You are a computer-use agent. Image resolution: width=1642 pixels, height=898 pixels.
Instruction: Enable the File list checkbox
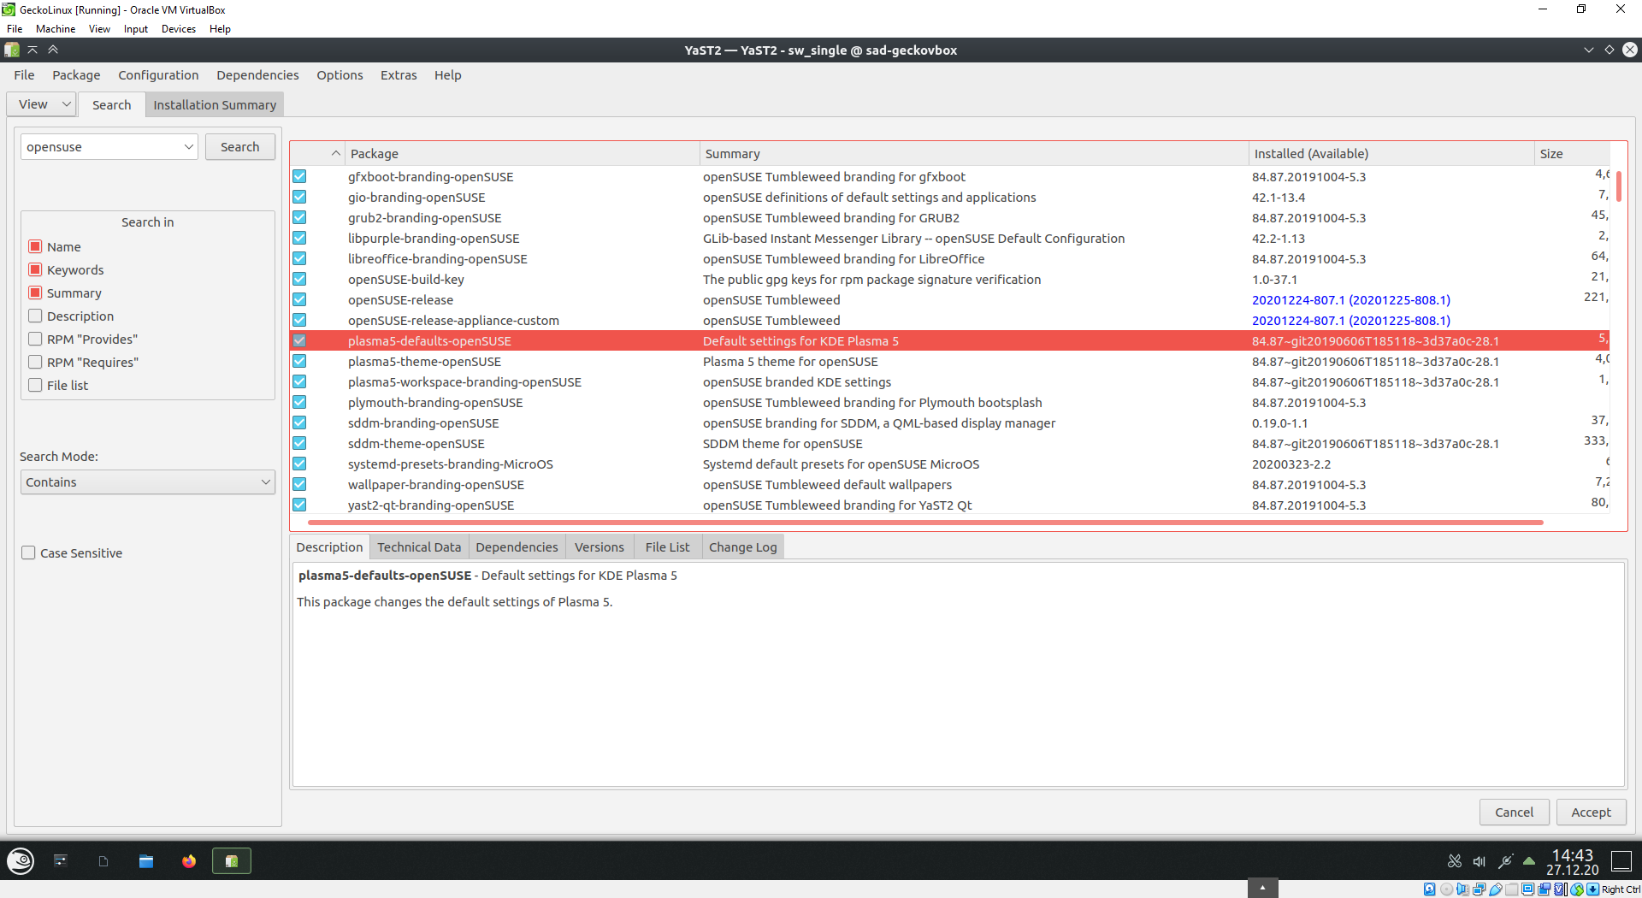pos(35,385)
